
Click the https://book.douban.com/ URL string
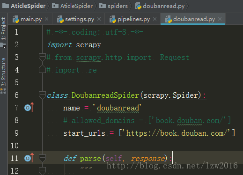177,133
